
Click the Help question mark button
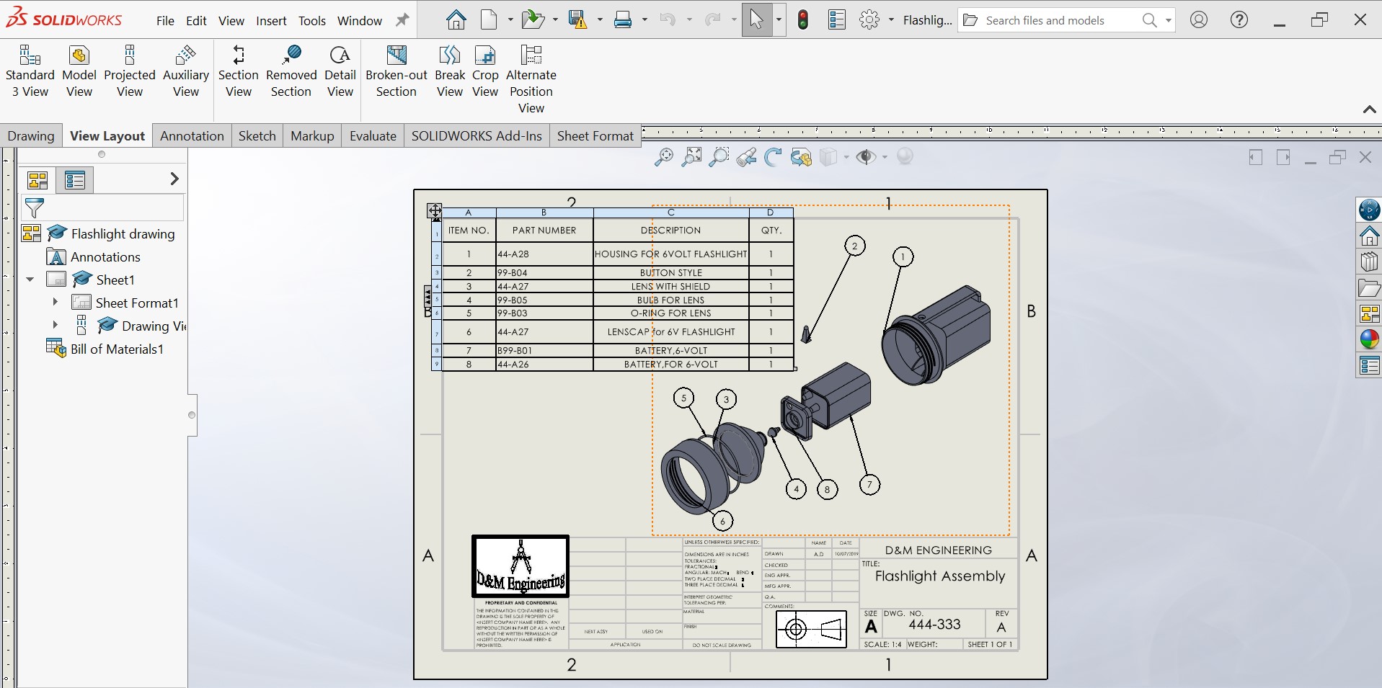tap(1239, 20)
